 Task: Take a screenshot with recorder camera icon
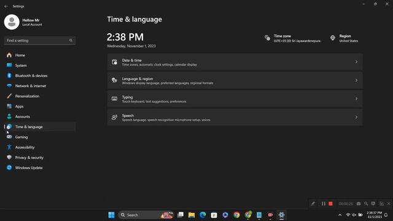(359, 204)
